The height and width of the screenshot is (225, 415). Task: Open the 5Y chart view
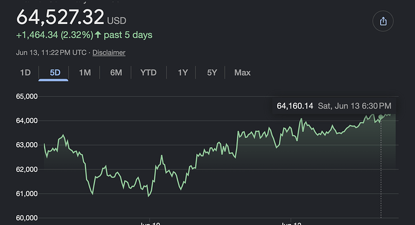(212, 73)
